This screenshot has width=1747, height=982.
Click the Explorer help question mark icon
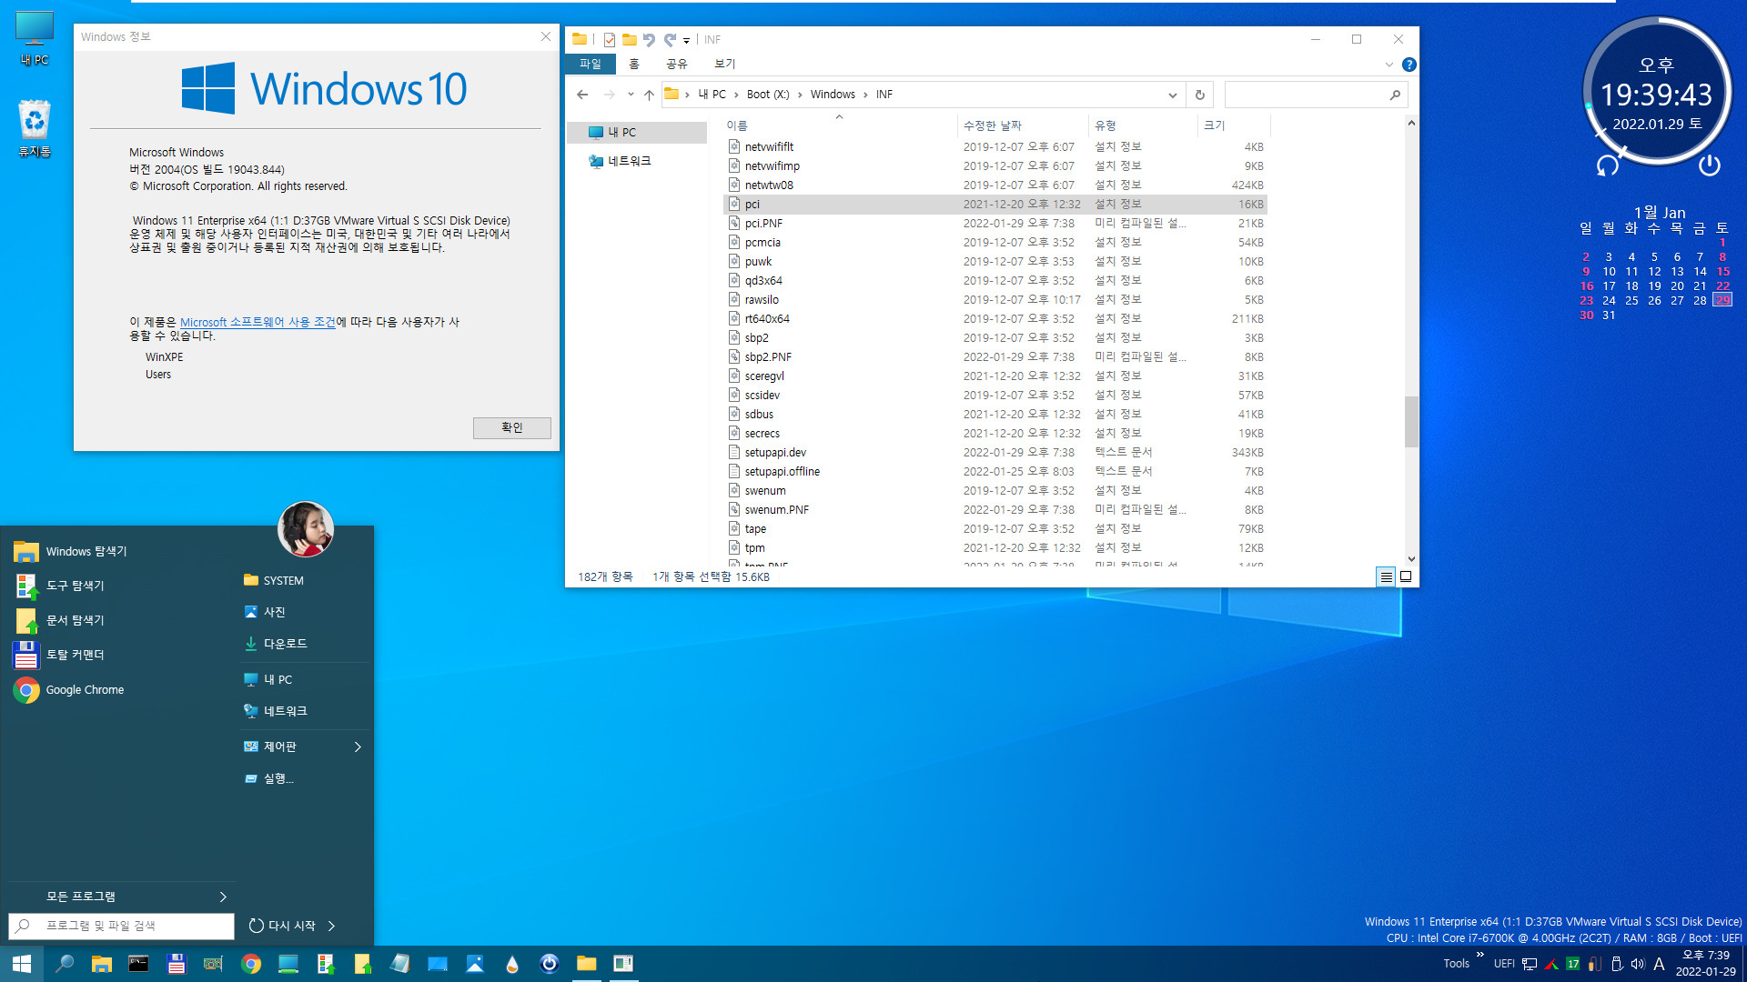point(1409,65)
